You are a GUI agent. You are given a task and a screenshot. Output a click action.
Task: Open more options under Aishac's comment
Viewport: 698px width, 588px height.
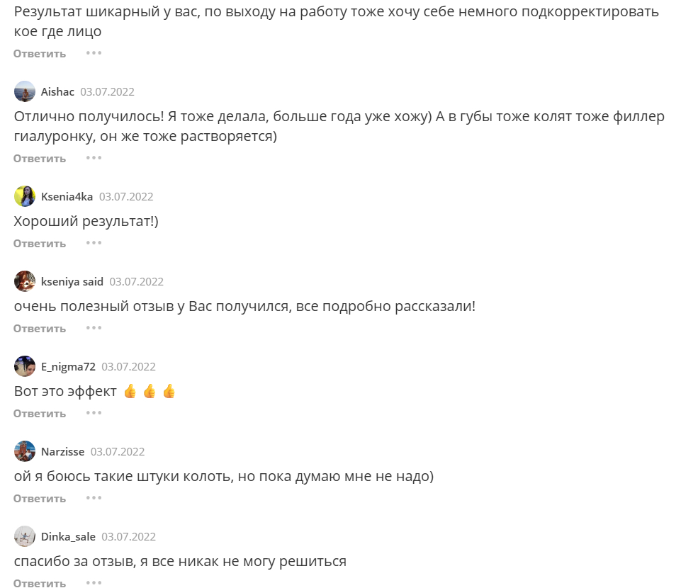(94, 158)
